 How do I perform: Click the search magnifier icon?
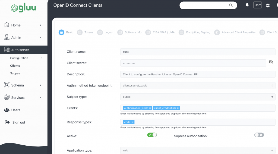coord(231,5)
